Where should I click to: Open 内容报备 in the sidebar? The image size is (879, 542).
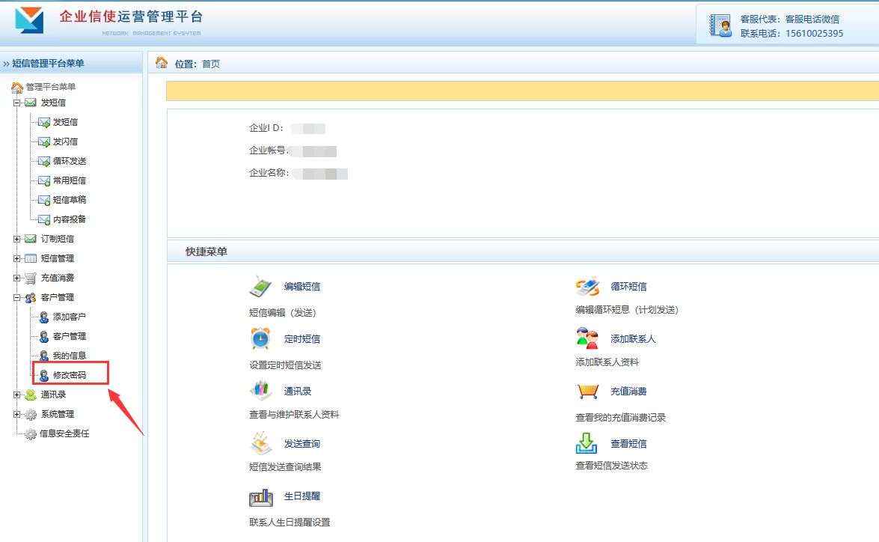click(x=70, y=219)
